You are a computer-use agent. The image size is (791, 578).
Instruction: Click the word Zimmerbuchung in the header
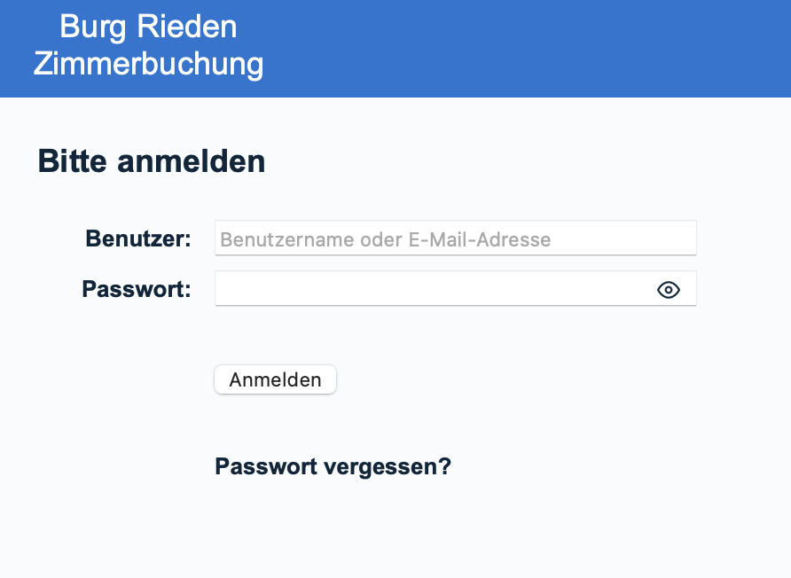coord(148,65)
